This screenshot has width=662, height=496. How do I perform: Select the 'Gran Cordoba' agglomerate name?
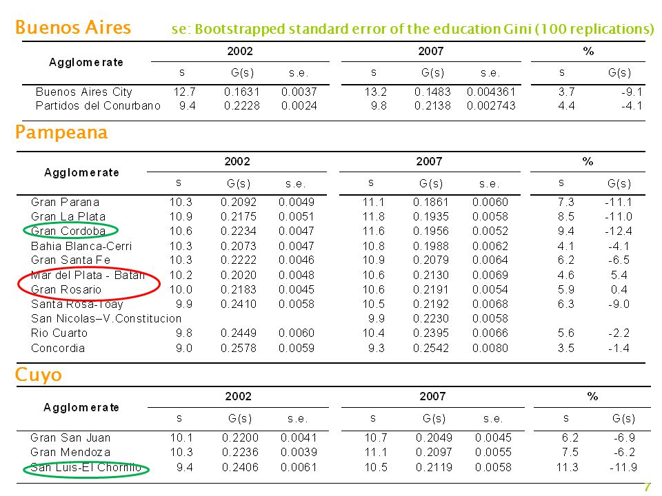[68, 231]
